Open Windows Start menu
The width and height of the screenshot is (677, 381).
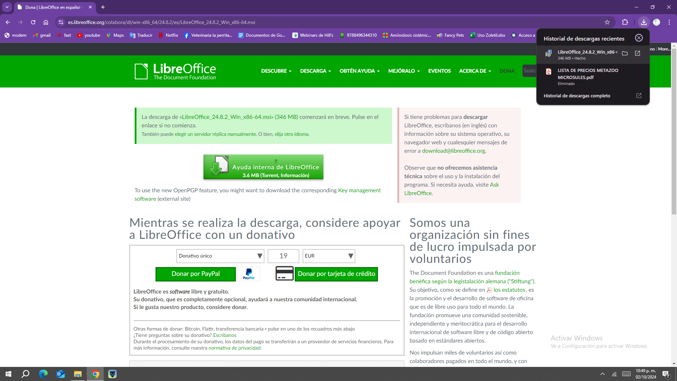pos(8,374)
